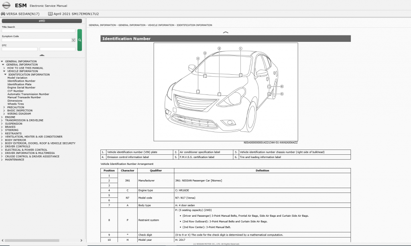Viewport: 411px width, 246px height.
Task: Expand the ENGINE section in the tree
Action: tap(2, 117)
